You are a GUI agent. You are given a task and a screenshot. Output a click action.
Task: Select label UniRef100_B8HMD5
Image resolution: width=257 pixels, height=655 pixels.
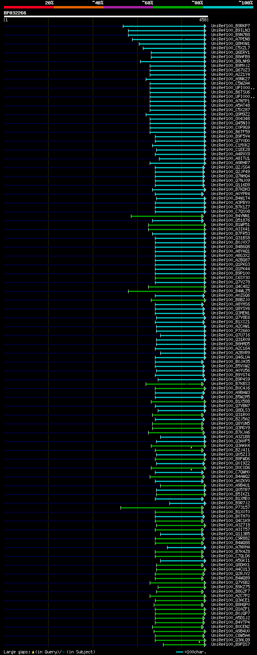point(230,344)
